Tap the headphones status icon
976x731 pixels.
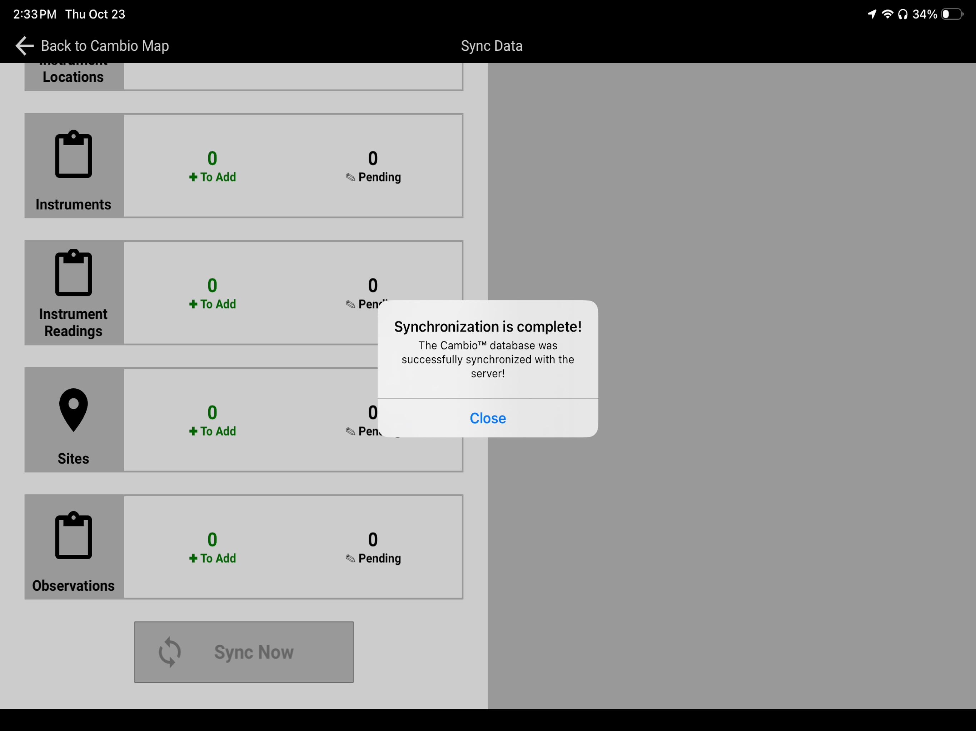click(903, 14)
